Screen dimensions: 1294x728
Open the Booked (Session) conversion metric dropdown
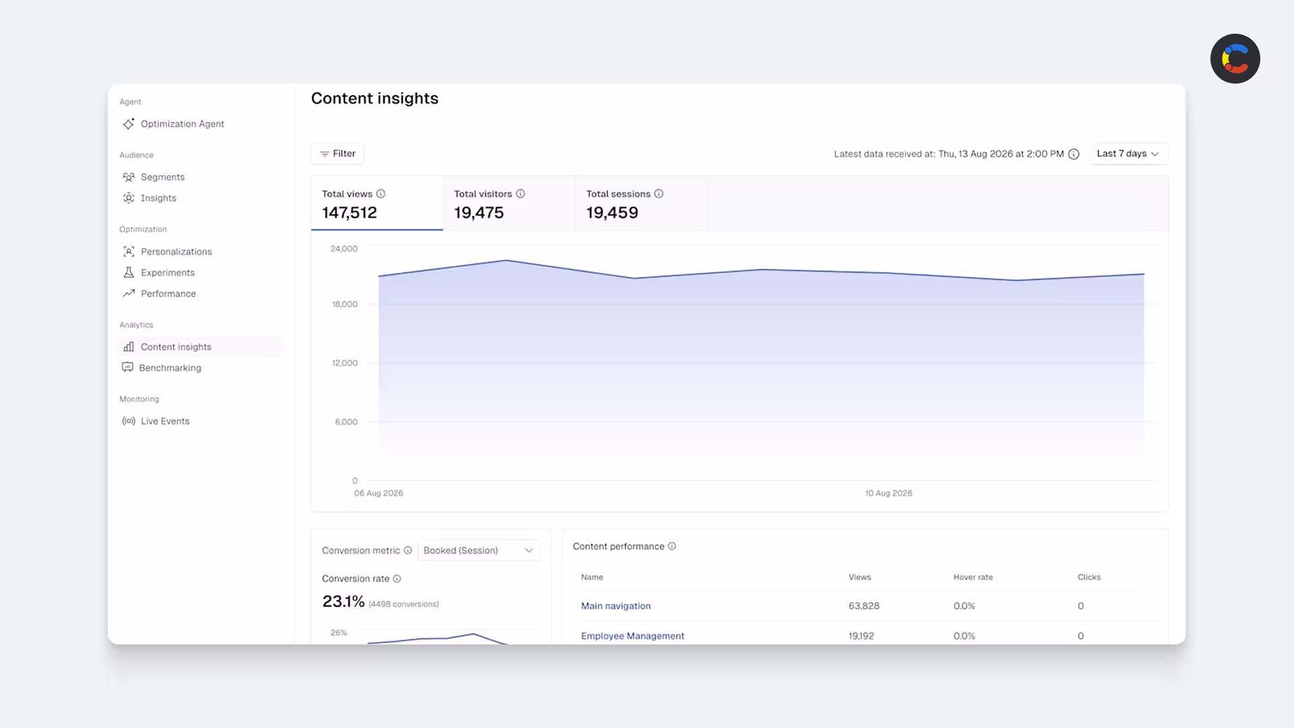click(x=479, y=551)
